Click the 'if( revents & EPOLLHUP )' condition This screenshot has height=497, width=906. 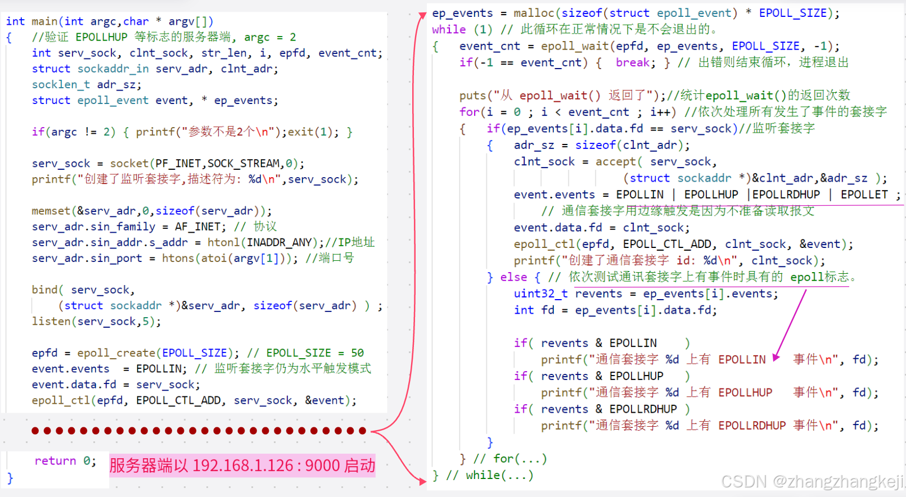pos(602,376)
